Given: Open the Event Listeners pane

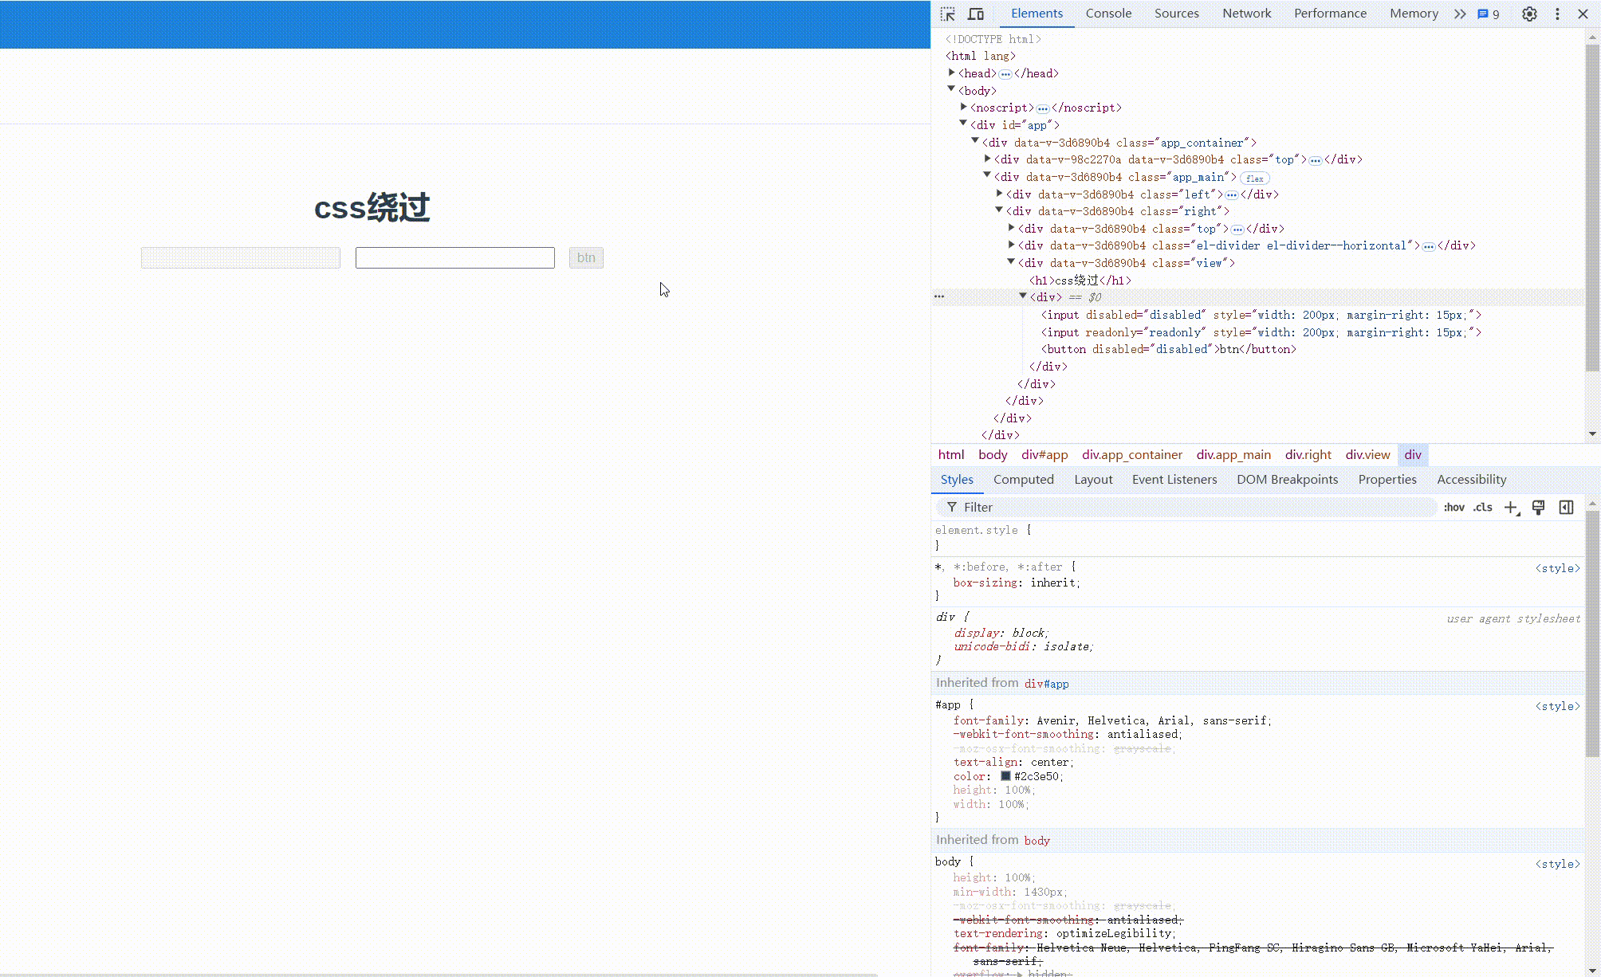Looking at the screenshot, I should [x=1174, y=480].
